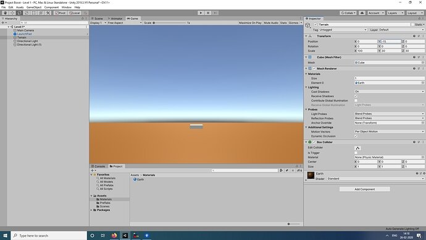The width and height of the screenshot is (426, 240).
Task: Open the Shader dropdown for Earth material
Action: [x=375, y=179]
